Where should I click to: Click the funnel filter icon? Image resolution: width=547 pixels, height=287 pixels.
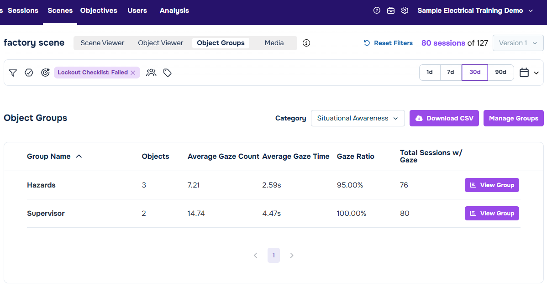click(x=13, y=73)
